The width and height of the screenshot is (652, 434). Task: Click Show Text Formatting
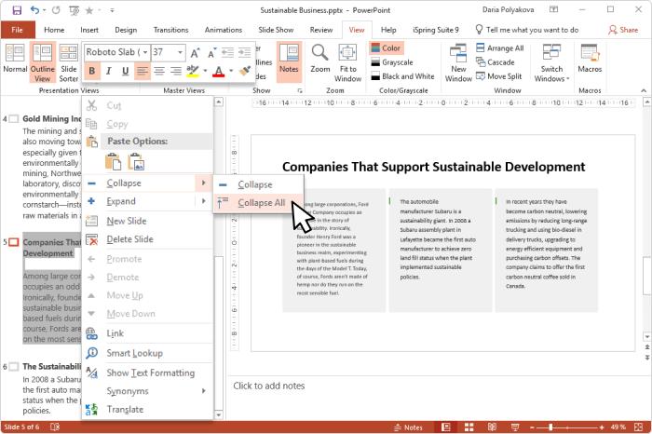(147, 373)
